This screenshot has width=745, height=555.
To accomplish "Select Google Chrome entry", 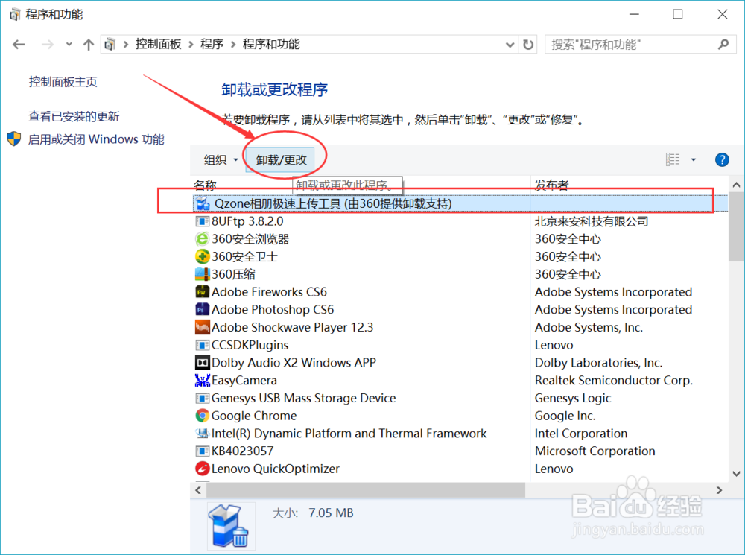I will point(254,416).
